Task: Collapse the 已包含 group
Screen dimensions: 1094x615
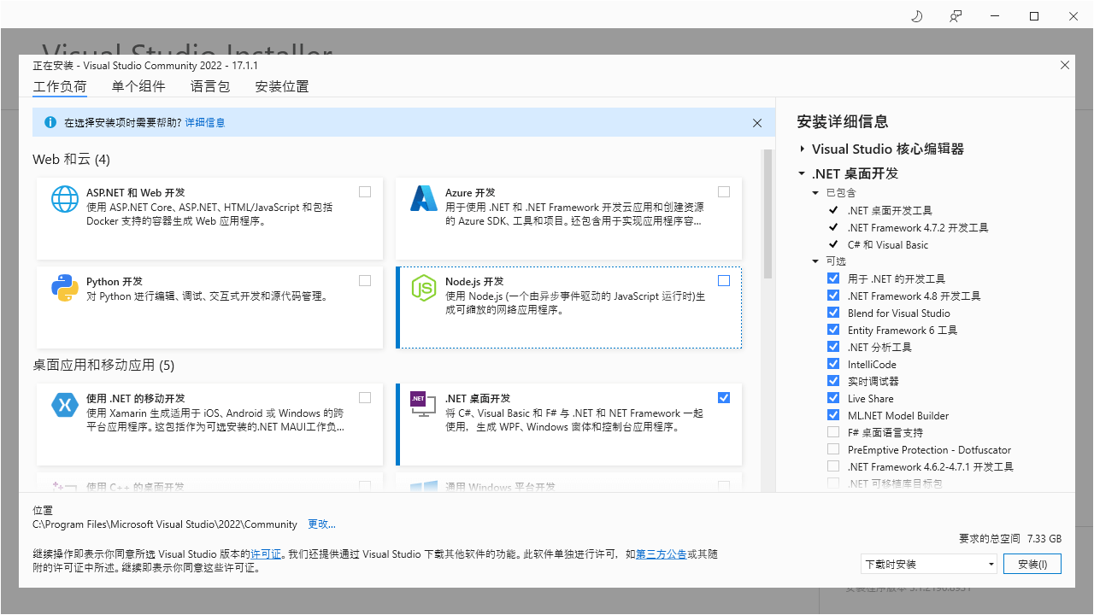Action: (x=816, y=193)
